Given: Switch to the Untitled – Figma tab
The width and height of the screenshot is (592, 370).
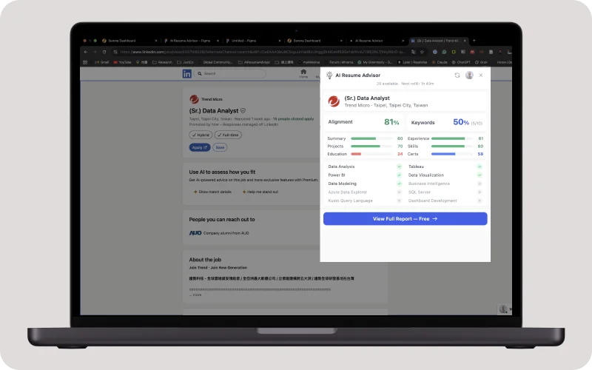Looking at the screenshot, I should click(x=253, y=41).
